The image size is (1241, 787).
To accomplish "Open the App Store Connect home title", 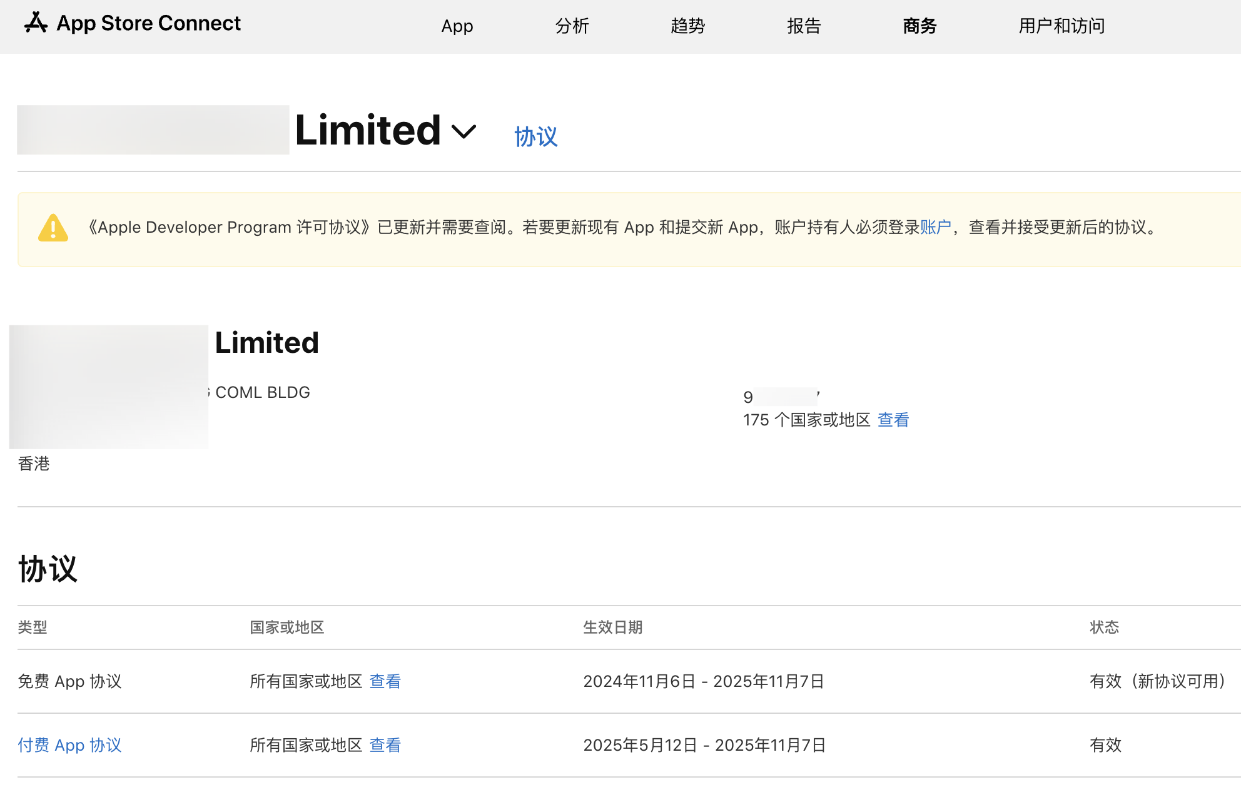I will pyautogui.click(x=148, y=23).
